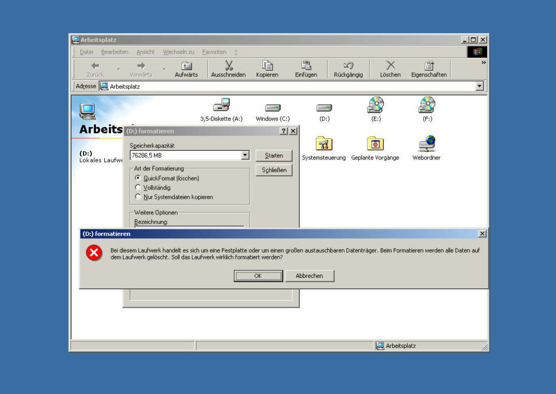Open the 3,5-Diskette (A:) drive icon
Viewport: 556px width, 394px height.
tap(222, 106)
